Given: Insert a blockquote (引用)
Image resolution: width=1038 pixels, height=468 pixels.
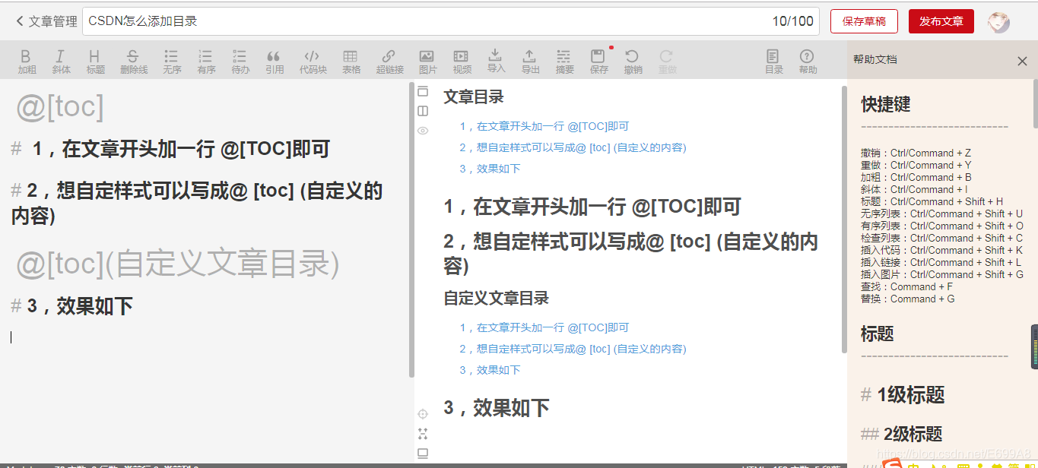Looking at the screenshot, I should (275, 62).
